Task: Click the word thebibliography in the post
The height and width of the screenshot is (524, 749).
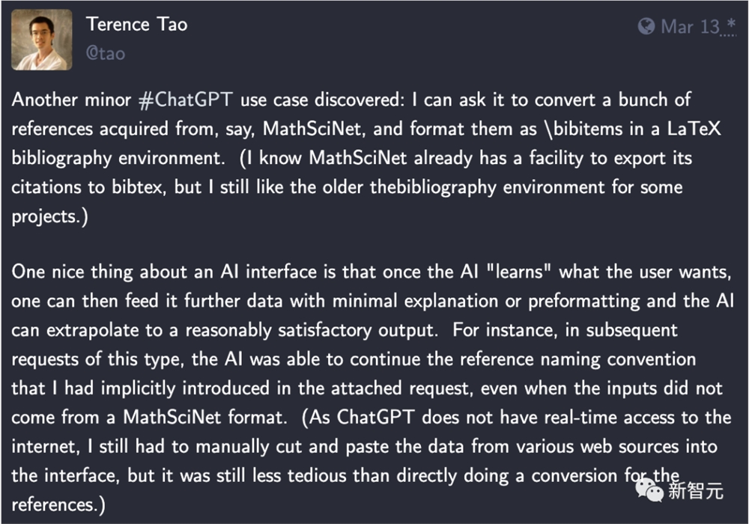Action: click(433, 188)
